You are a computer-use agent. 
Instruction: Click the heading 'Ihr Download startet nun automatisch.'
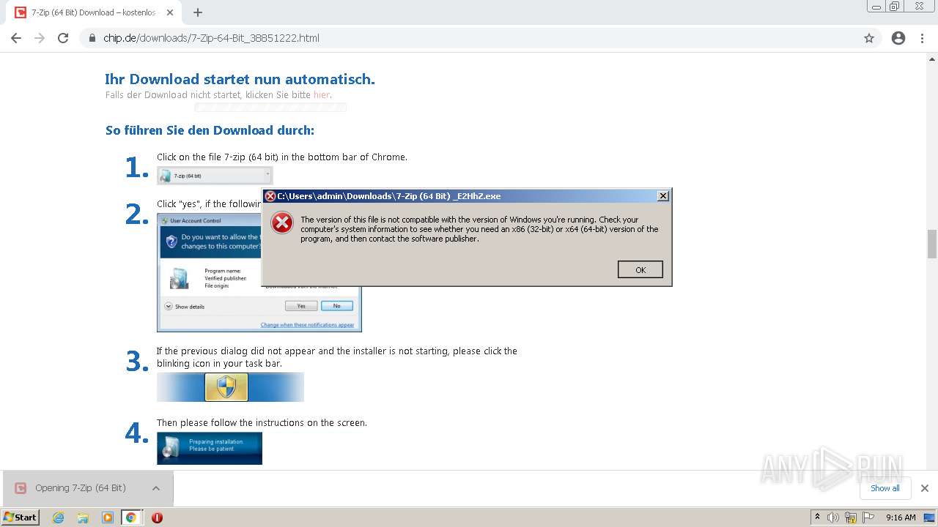coord(240,79)
